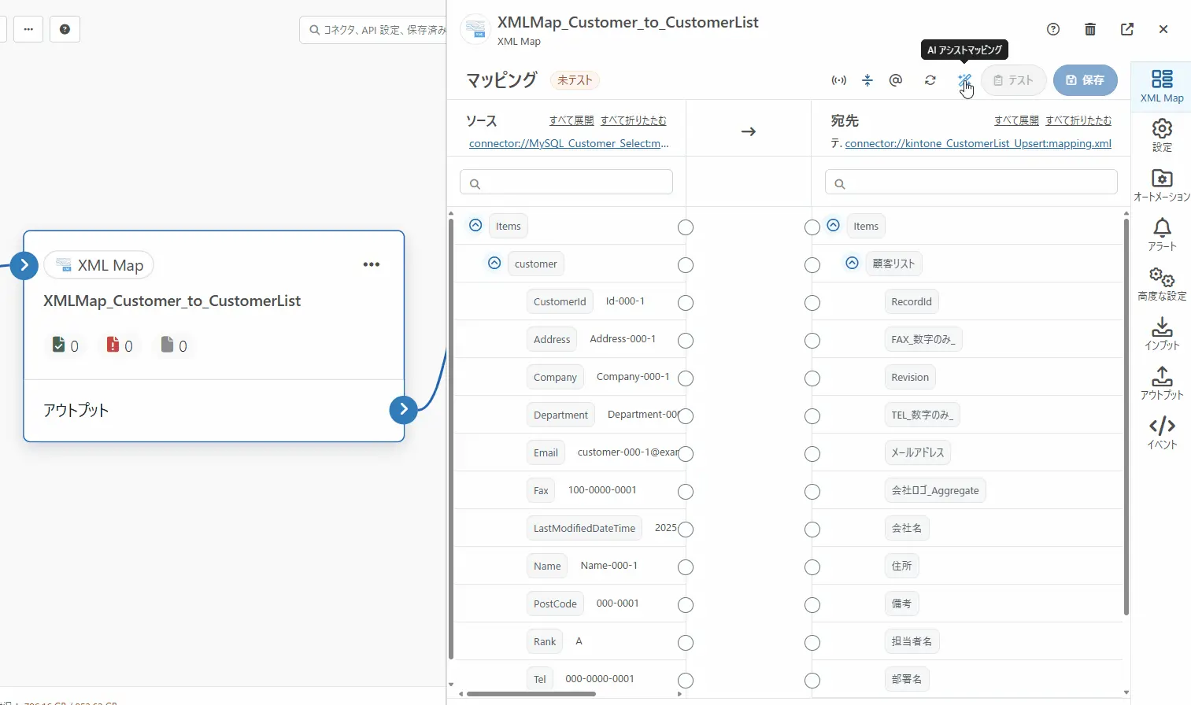The height and width of the screenshot is (705, 1191).
Task: Select the Email source field tag
Action: 546,452
